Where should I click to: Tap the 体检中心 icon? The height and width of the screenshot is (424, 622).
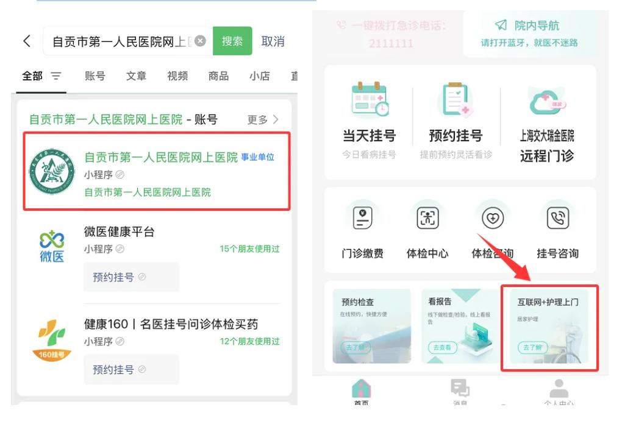tap(427, 217)
